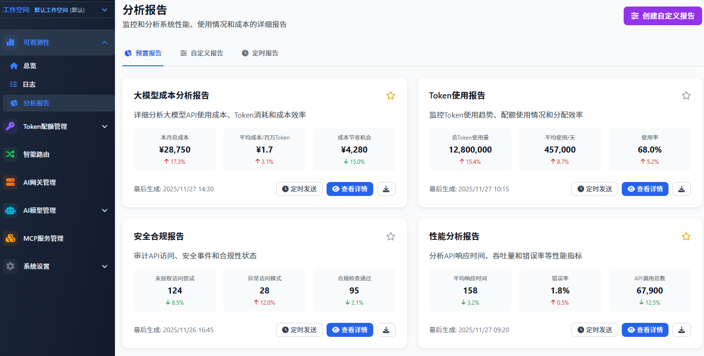Click the 总Token使用量 value 12,800,000
Screen dimensions: 704x356
pos(470,150)
